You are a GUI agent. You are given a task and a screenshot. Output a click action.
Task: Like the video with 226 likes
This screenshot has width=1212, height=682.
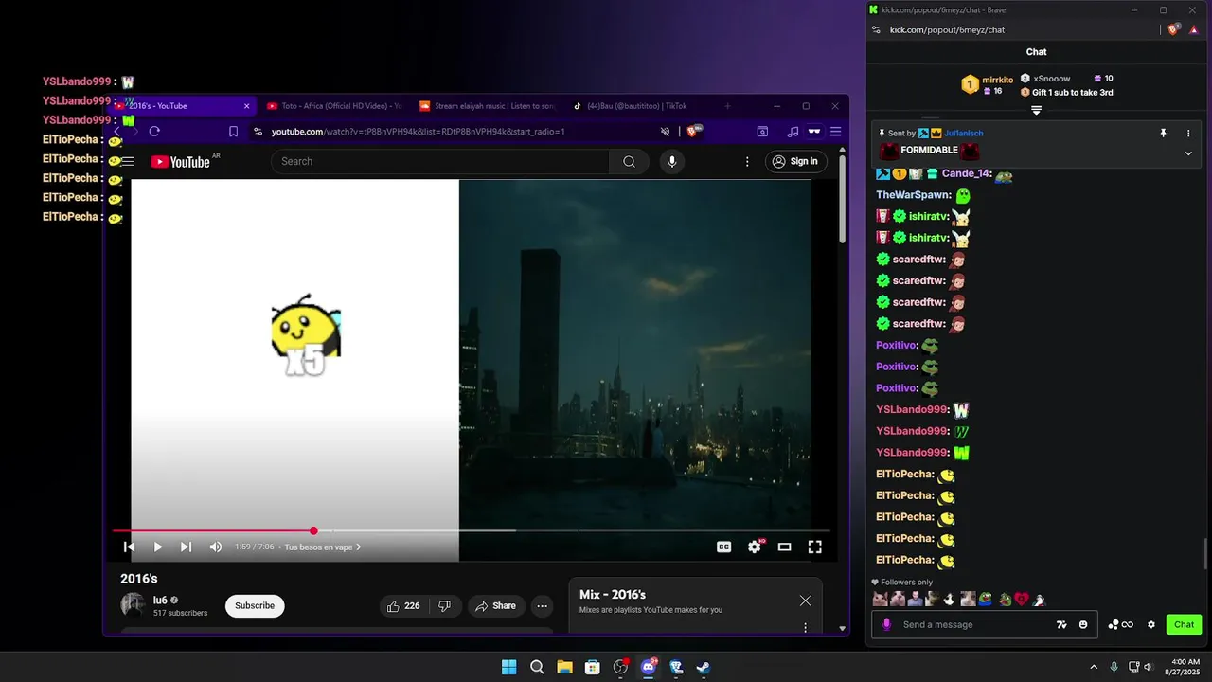403,605
